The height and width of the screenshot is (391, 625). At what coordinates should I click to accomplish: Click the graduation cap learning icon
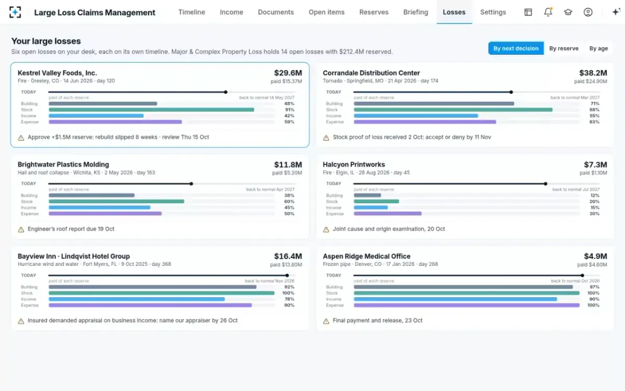coord(568,12)
